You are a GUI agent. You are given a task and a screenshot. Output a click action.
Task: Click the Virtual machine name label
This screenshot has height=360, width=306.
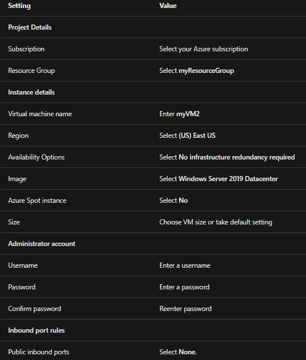click(40, 114)
